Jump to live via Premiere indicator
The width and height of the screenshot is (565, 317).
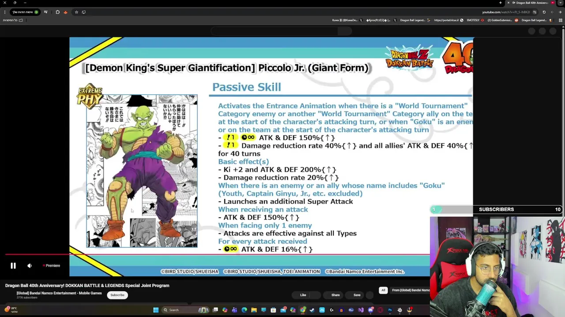[x=52, y=265]
